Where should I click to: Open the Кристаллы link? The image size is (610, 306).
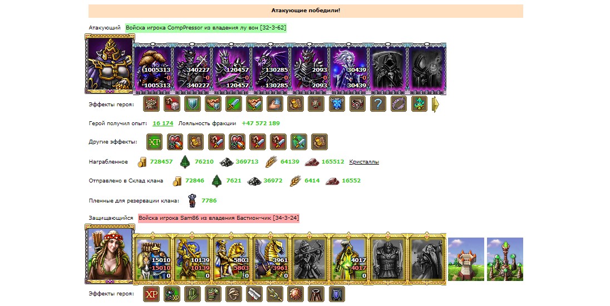click(x=364, y=162)
